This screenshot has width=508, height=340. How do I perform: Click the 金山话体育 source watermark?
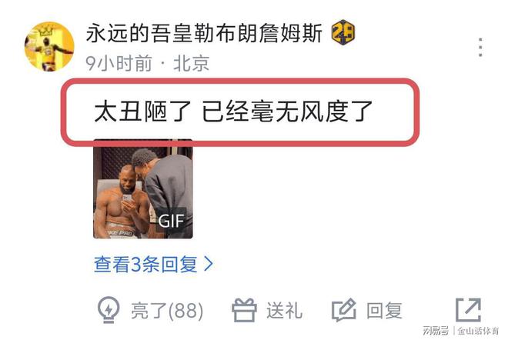coord(478,331)
